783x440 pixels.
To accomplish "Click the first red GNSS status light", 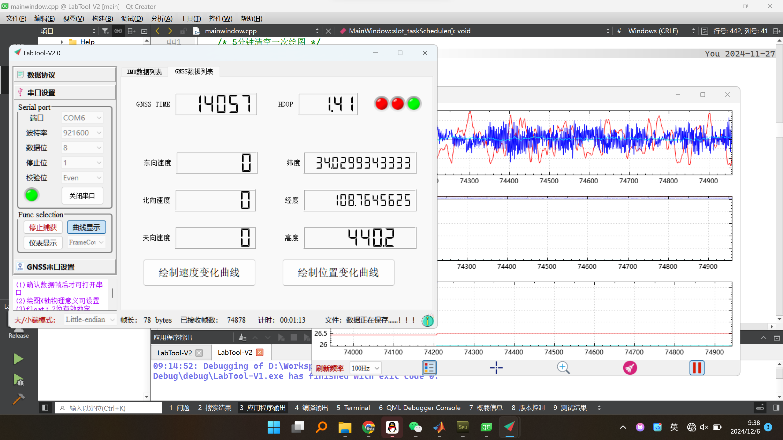I will pyautogui.click(x=381, y=104).
